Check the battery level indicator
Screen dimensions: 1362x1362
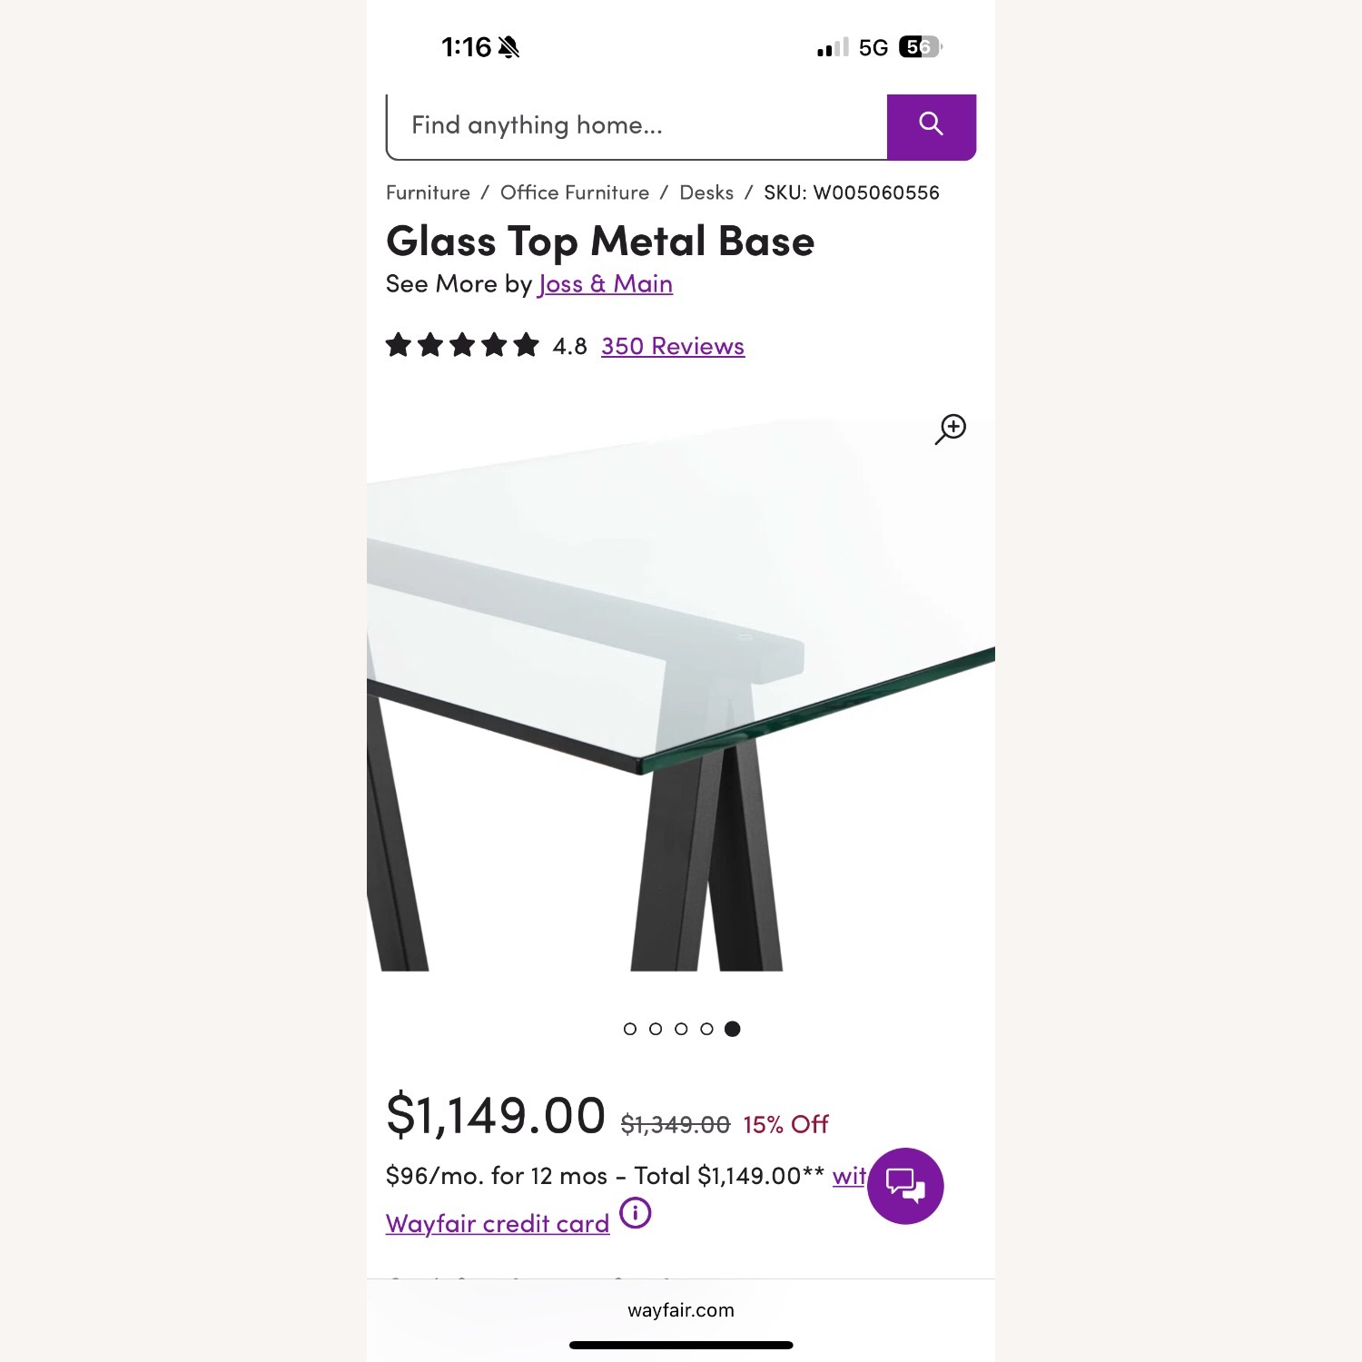point(920,46)
